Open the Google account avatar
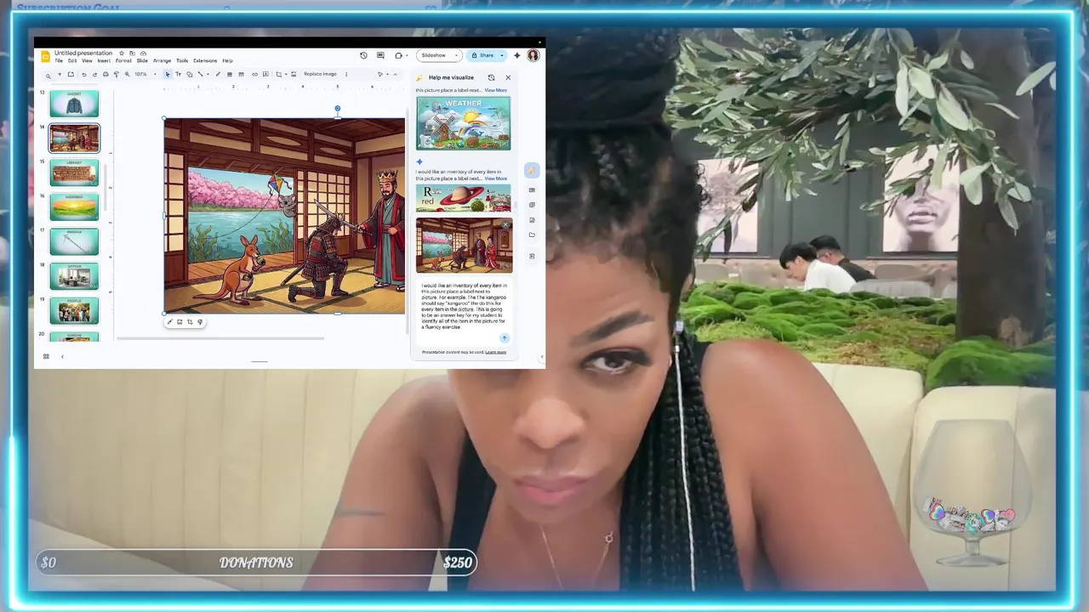The image size is (1089, 612). 533,55
